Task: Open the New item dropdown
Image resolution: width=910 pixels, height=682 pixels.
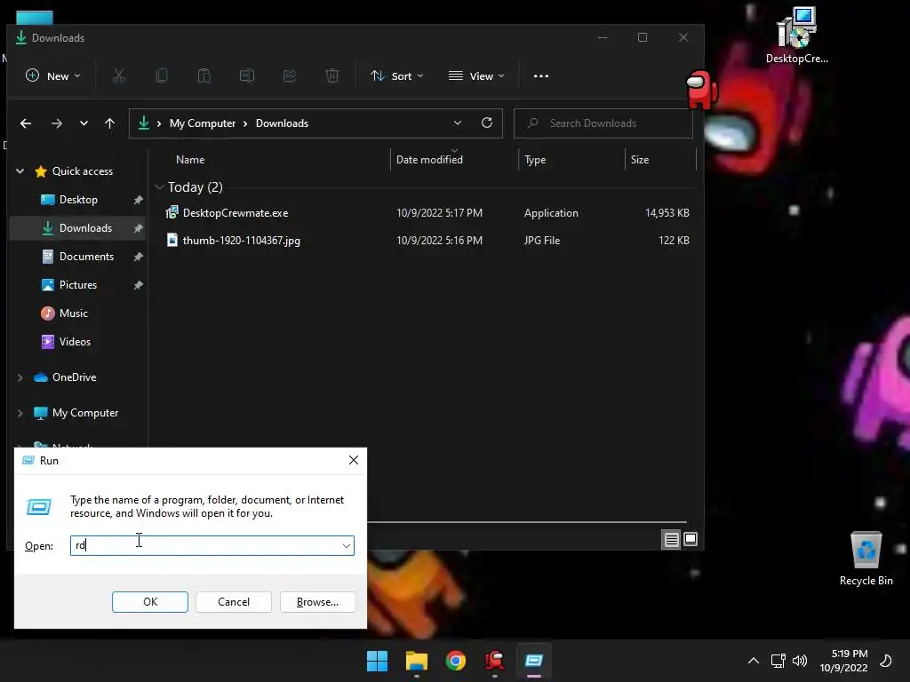Action: (52, 76)
